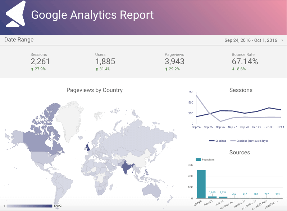The height and width of the screenshot is (211, 287).
Task: Click the 161 bar value label
Action: [278, 194]
